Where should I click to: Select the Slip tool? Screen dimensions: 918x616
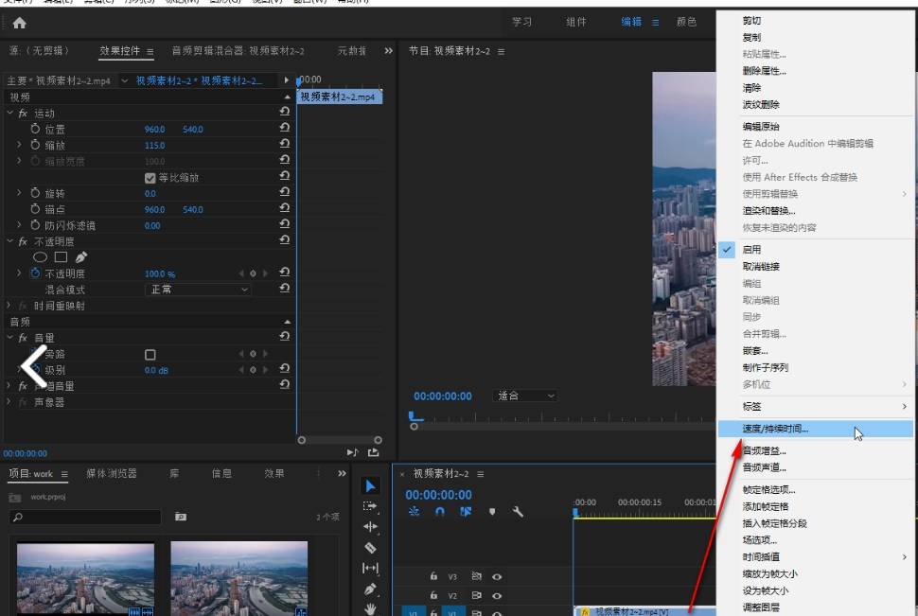pyautogui.click(x=370, y=568)
